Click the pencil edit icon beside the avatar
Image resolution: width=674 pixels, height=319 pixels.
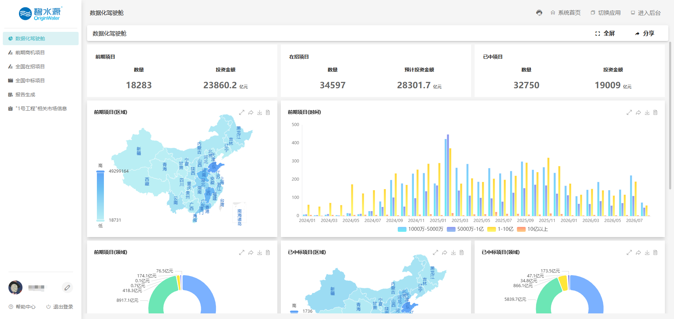tap(67, 287)
